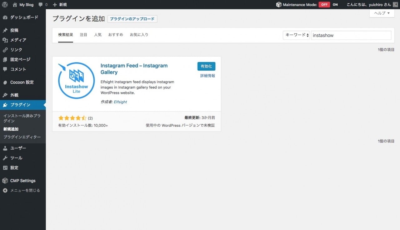
Task: Click the プラグインを追加 page heading
Action: tap(78, 18)
